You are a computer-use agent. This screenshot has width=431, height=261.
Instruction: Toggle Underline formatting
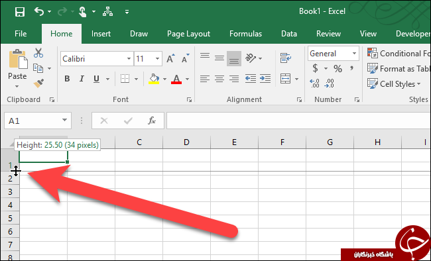pos(96,79)
